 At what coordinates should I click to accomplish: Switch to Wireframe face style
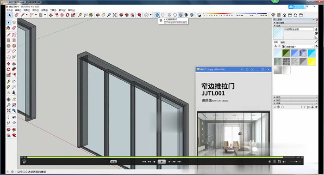169,15
